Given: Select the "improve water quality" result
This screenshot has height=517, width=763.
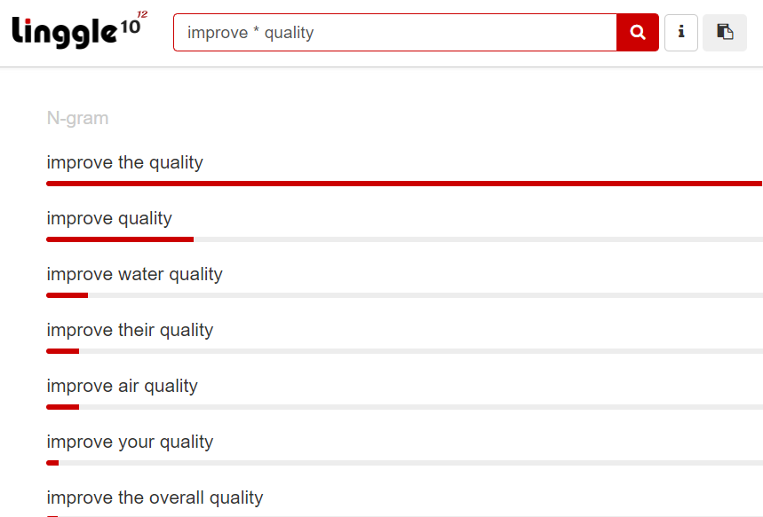Looking at the screenshot, I should click(x=134, y=274).
